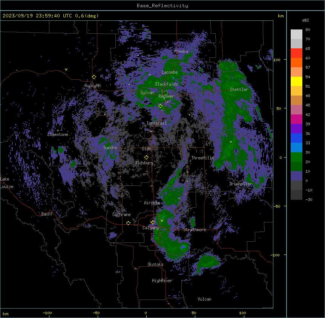
Task: Click the km unit label beside the timestamp
Action: tap(281, 16)
